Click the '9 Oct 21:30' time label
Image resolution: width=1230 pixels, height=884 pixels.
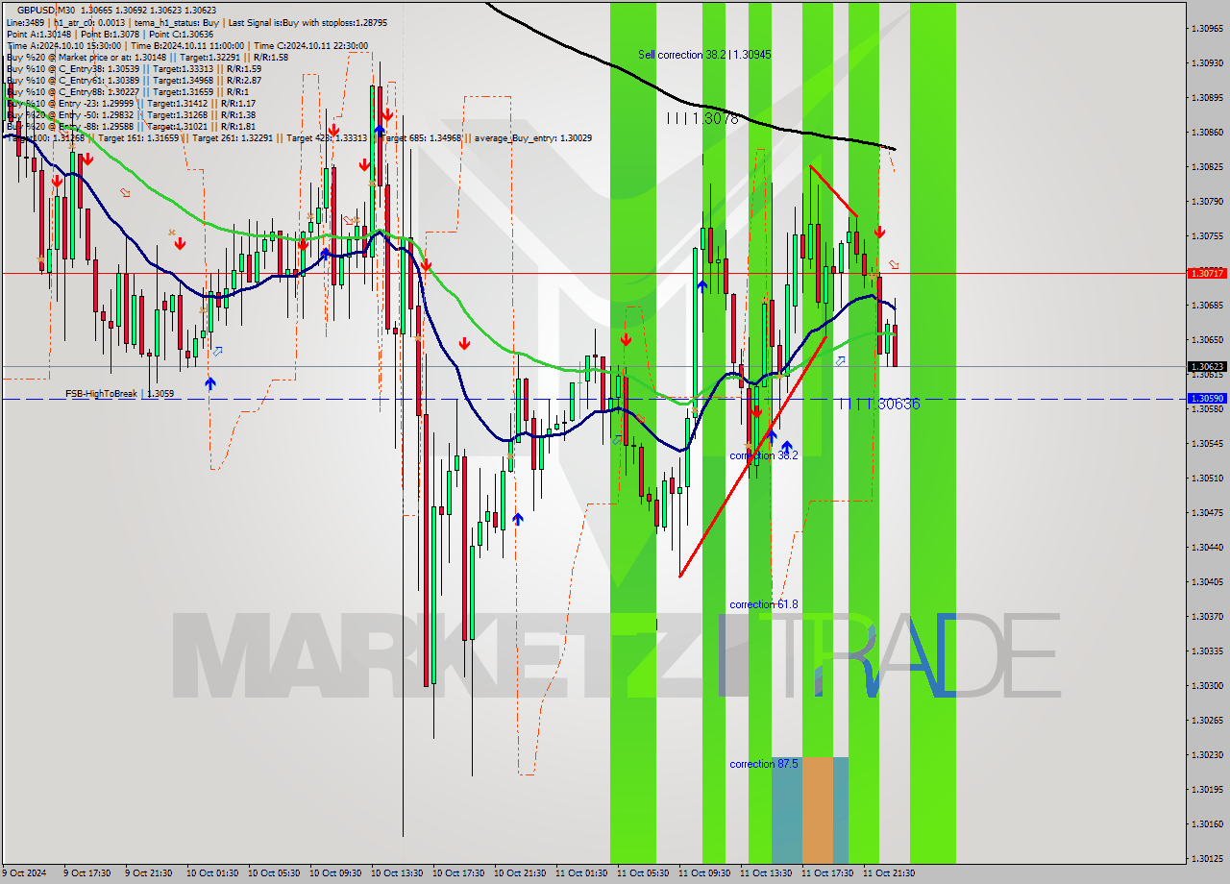point(151,873)
